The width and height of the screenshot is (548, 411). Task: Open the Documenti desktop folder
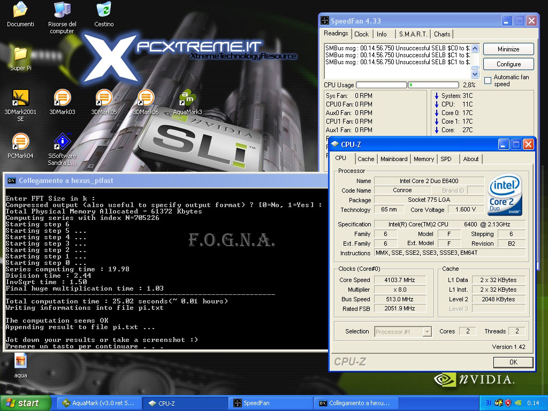tap(20, 14)
